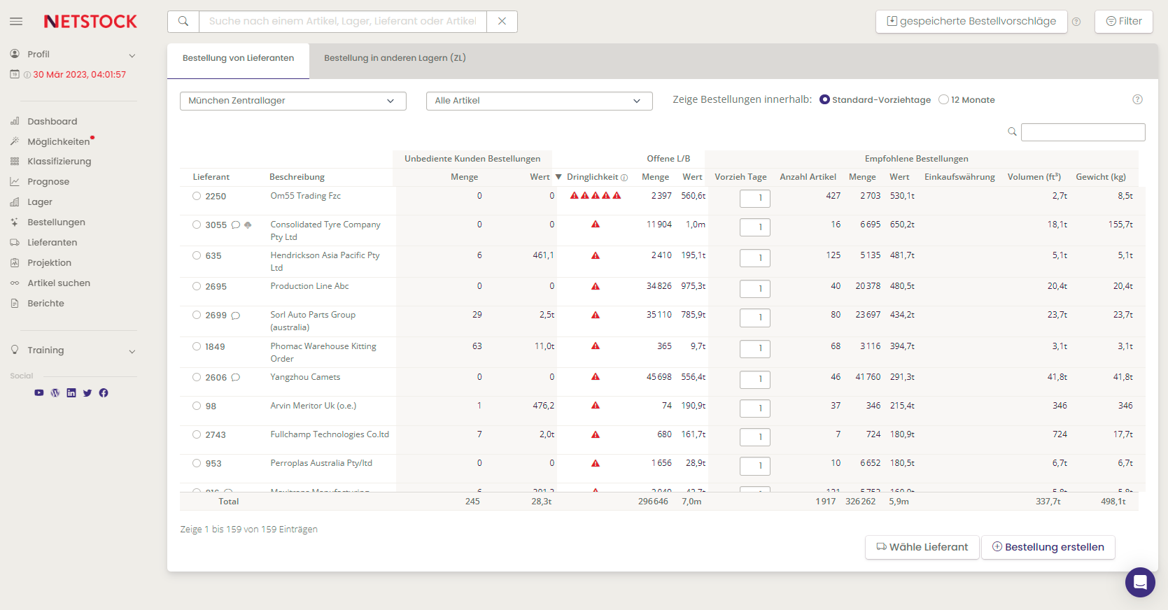Click the Fullchamp Technologies Co.ltd description

tap(330, 434)
